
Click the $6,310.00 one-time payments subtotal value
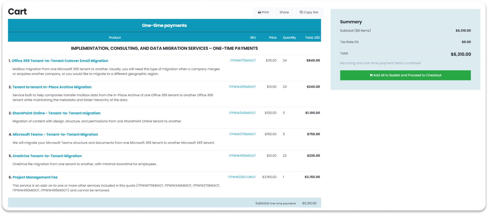(309, 203)
